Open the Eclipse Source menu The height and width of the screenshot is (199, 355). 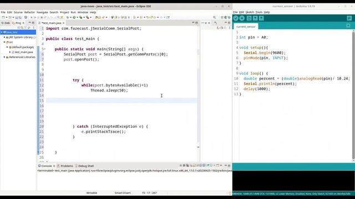tap(18, 12)
